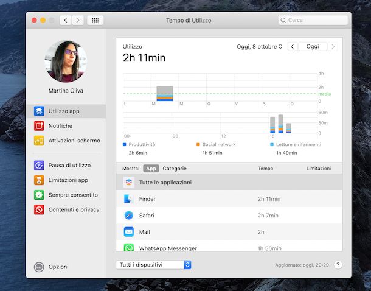371x291 pixels.
Task: Click the Tutte le applicazioni stack icon
Action: 129,182
